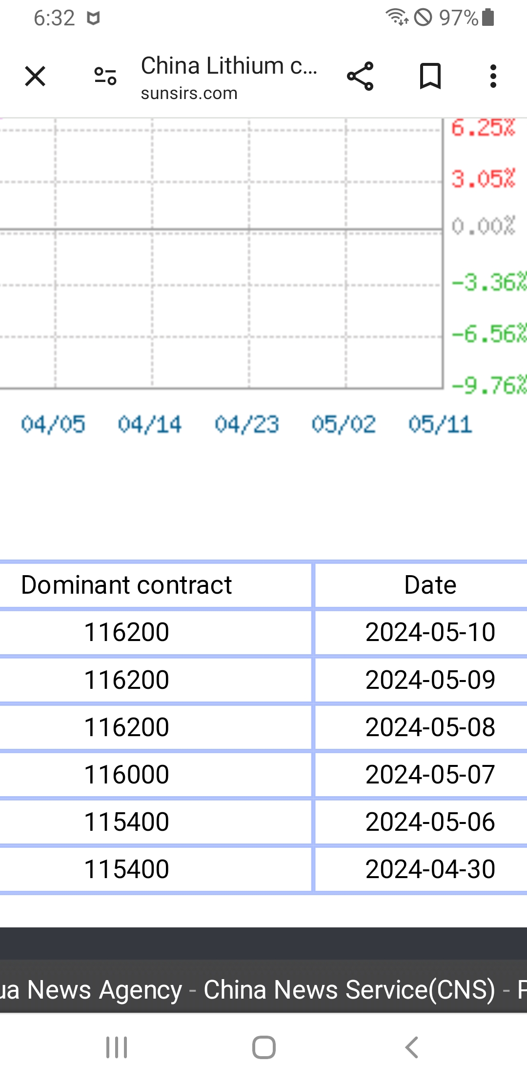This screenshot has height=1083, width=527.
Task: Tap the 05/11 chart axis label
Action: tap(441, 424)
